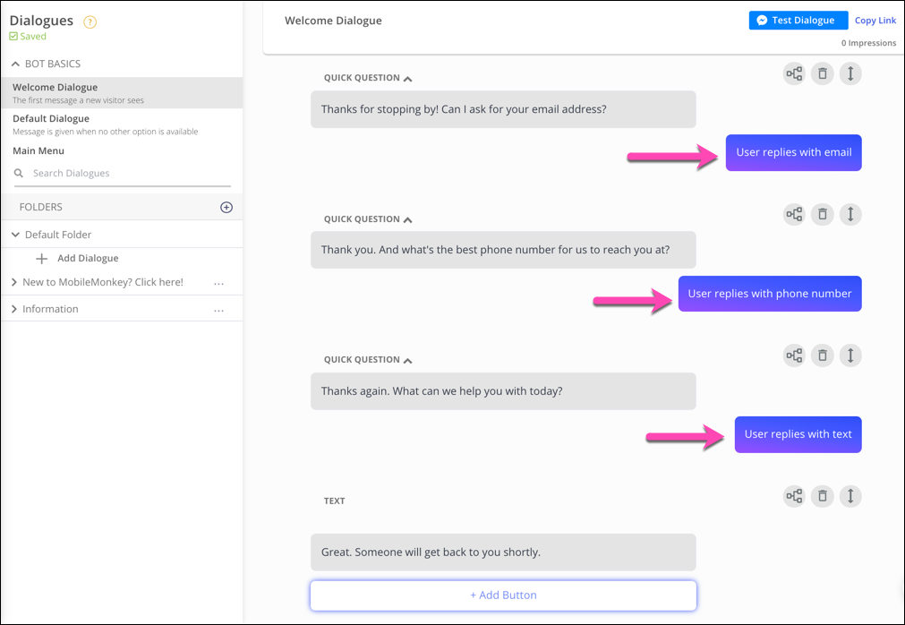Image resolution: width=905 pixels, height=625 pixels.
Task: Open Main Menu dialogue
Action: 38,150
